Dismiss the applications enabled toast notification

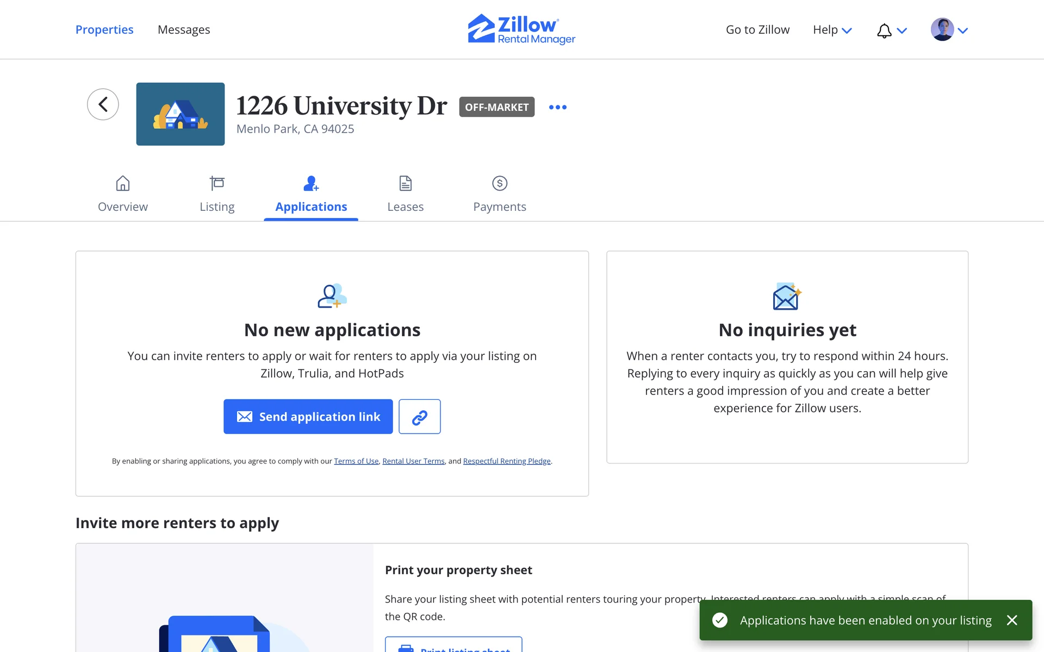(1011, 620)
